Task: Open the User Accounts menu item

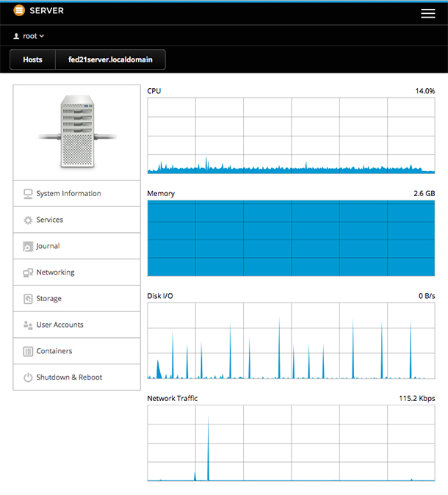Action: 76,325
